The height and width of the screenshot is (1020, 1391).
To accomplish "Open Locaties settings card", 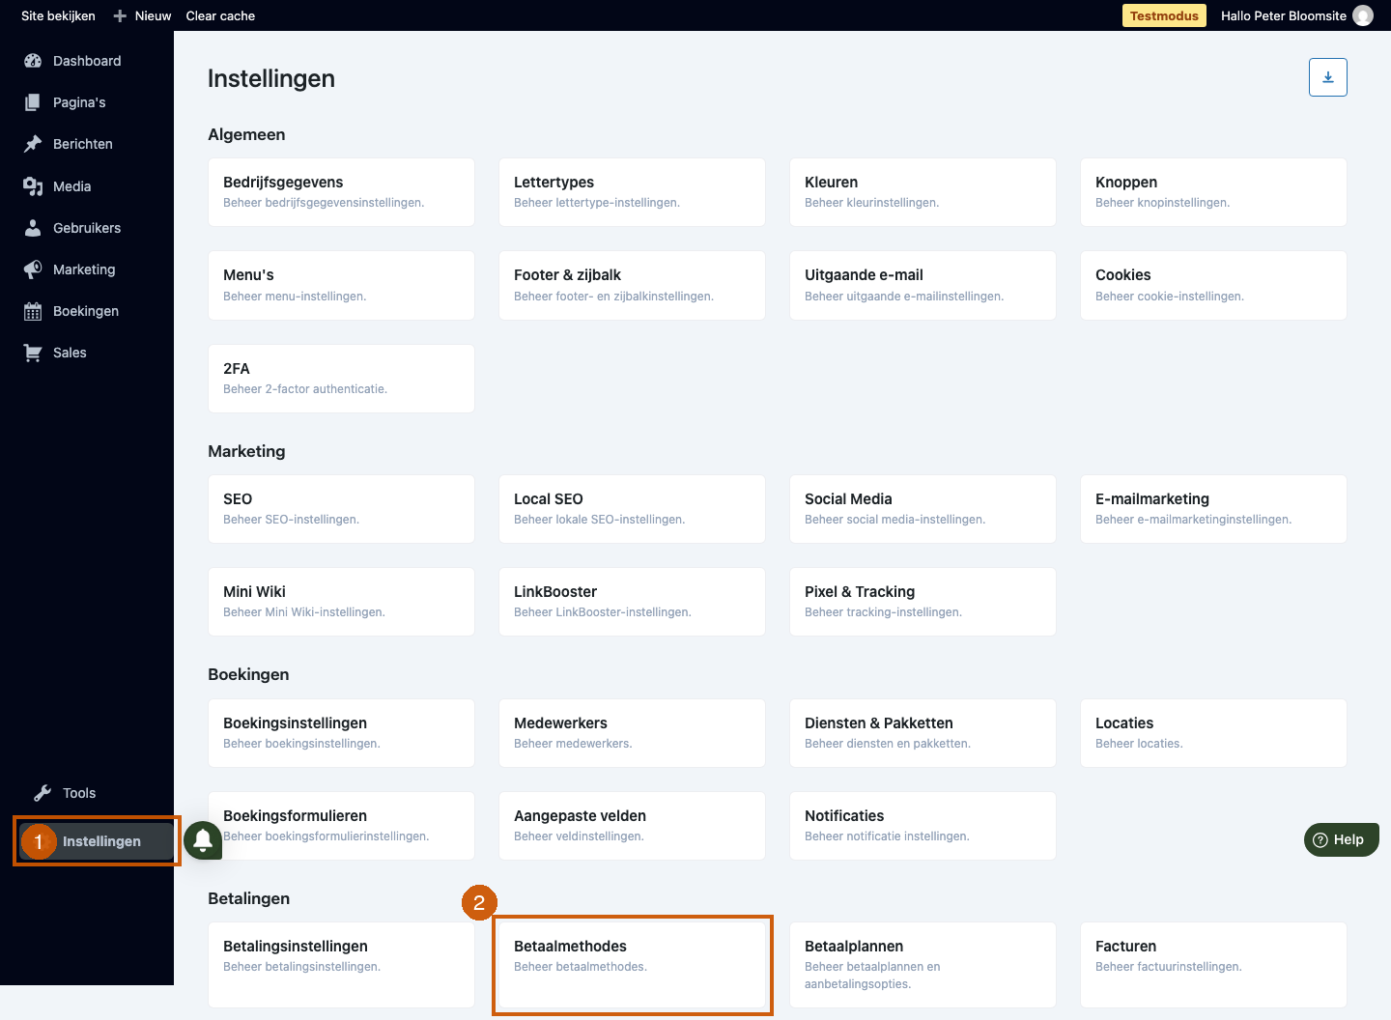I will click(1213, 733).
